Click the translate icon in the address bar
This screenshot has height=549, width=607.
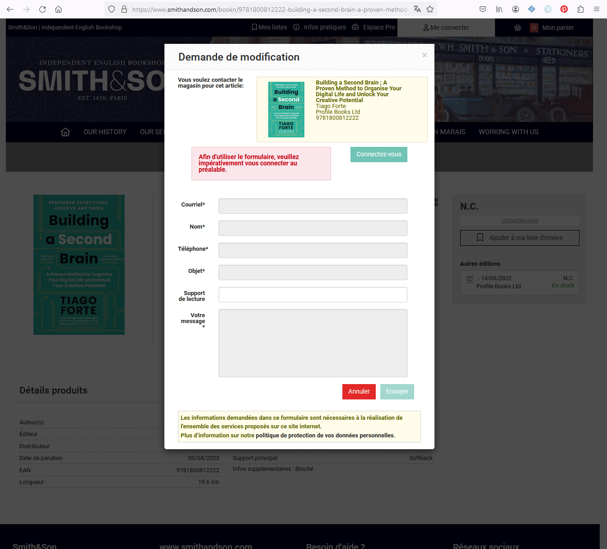pos(417,9)
